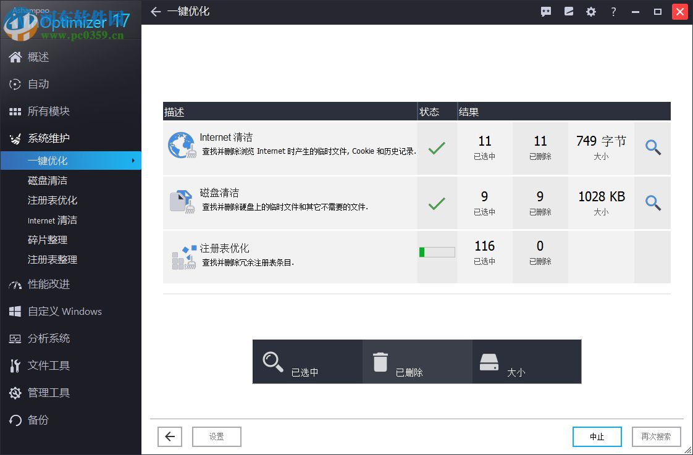Open the gear settings icon
Screen dimensions: 693x455
(x=590, y=11)
